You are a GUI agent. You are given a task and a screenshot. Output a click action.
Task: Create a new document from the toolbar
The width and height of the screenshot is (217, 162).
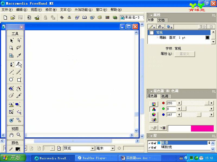tap(5, 18)
